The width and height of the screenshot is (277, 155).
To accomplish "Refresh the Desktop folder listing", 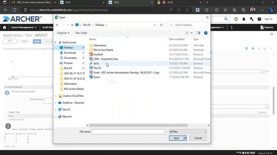I will 161,25.
